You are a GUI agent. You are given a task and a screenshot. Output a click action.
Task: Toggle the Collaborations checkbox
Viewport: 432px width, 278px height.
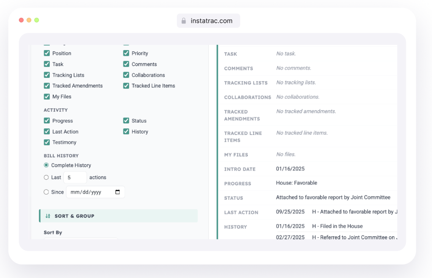(x=126, y=75)
